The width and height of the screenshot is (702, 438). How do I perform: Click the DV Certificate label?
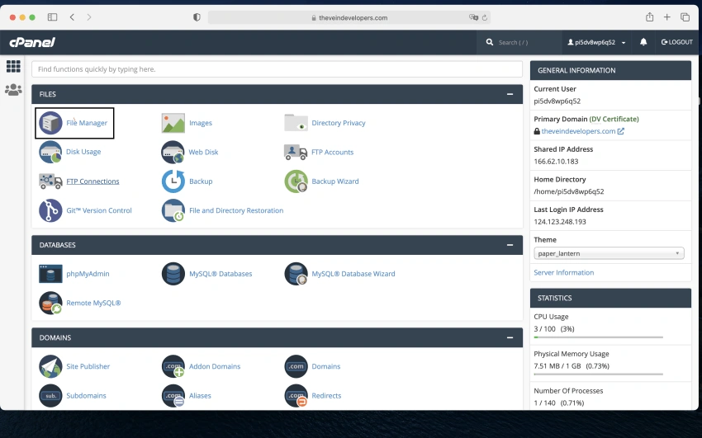pyautogui.click(x=614, y=119)
